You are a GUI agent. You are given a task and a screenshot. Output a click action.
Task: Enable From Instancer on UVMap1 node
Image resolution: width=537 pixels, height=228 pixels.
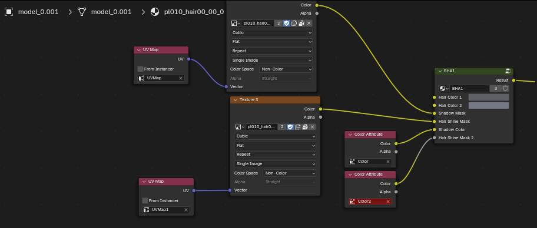[x=145, y=200]
